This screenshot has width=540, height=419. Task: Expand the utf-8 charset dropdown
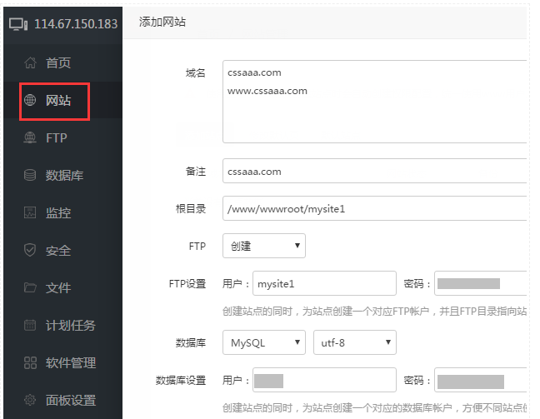pyautogui.click(x=355, y=342)
